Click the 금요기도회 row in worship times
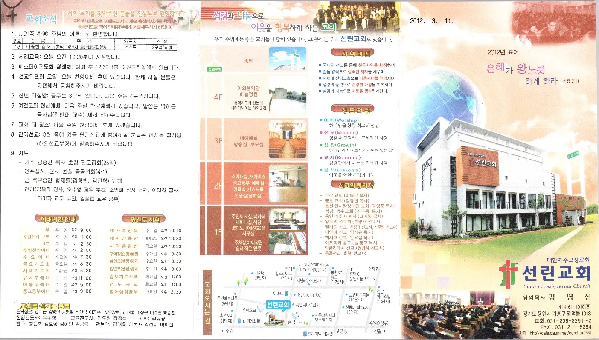The height and width of the screenshot is (340, 599). pos(57,264)
